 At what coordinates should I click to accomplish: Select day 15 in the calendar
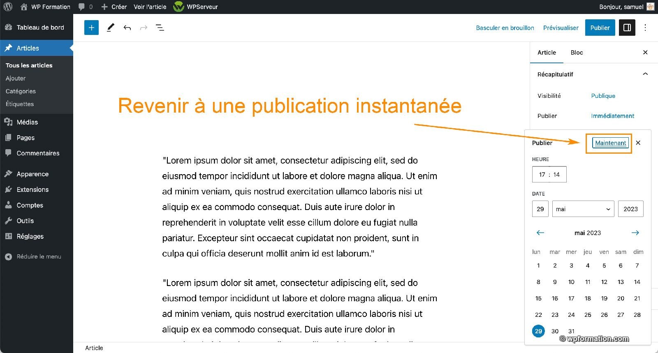click(538, 298)
